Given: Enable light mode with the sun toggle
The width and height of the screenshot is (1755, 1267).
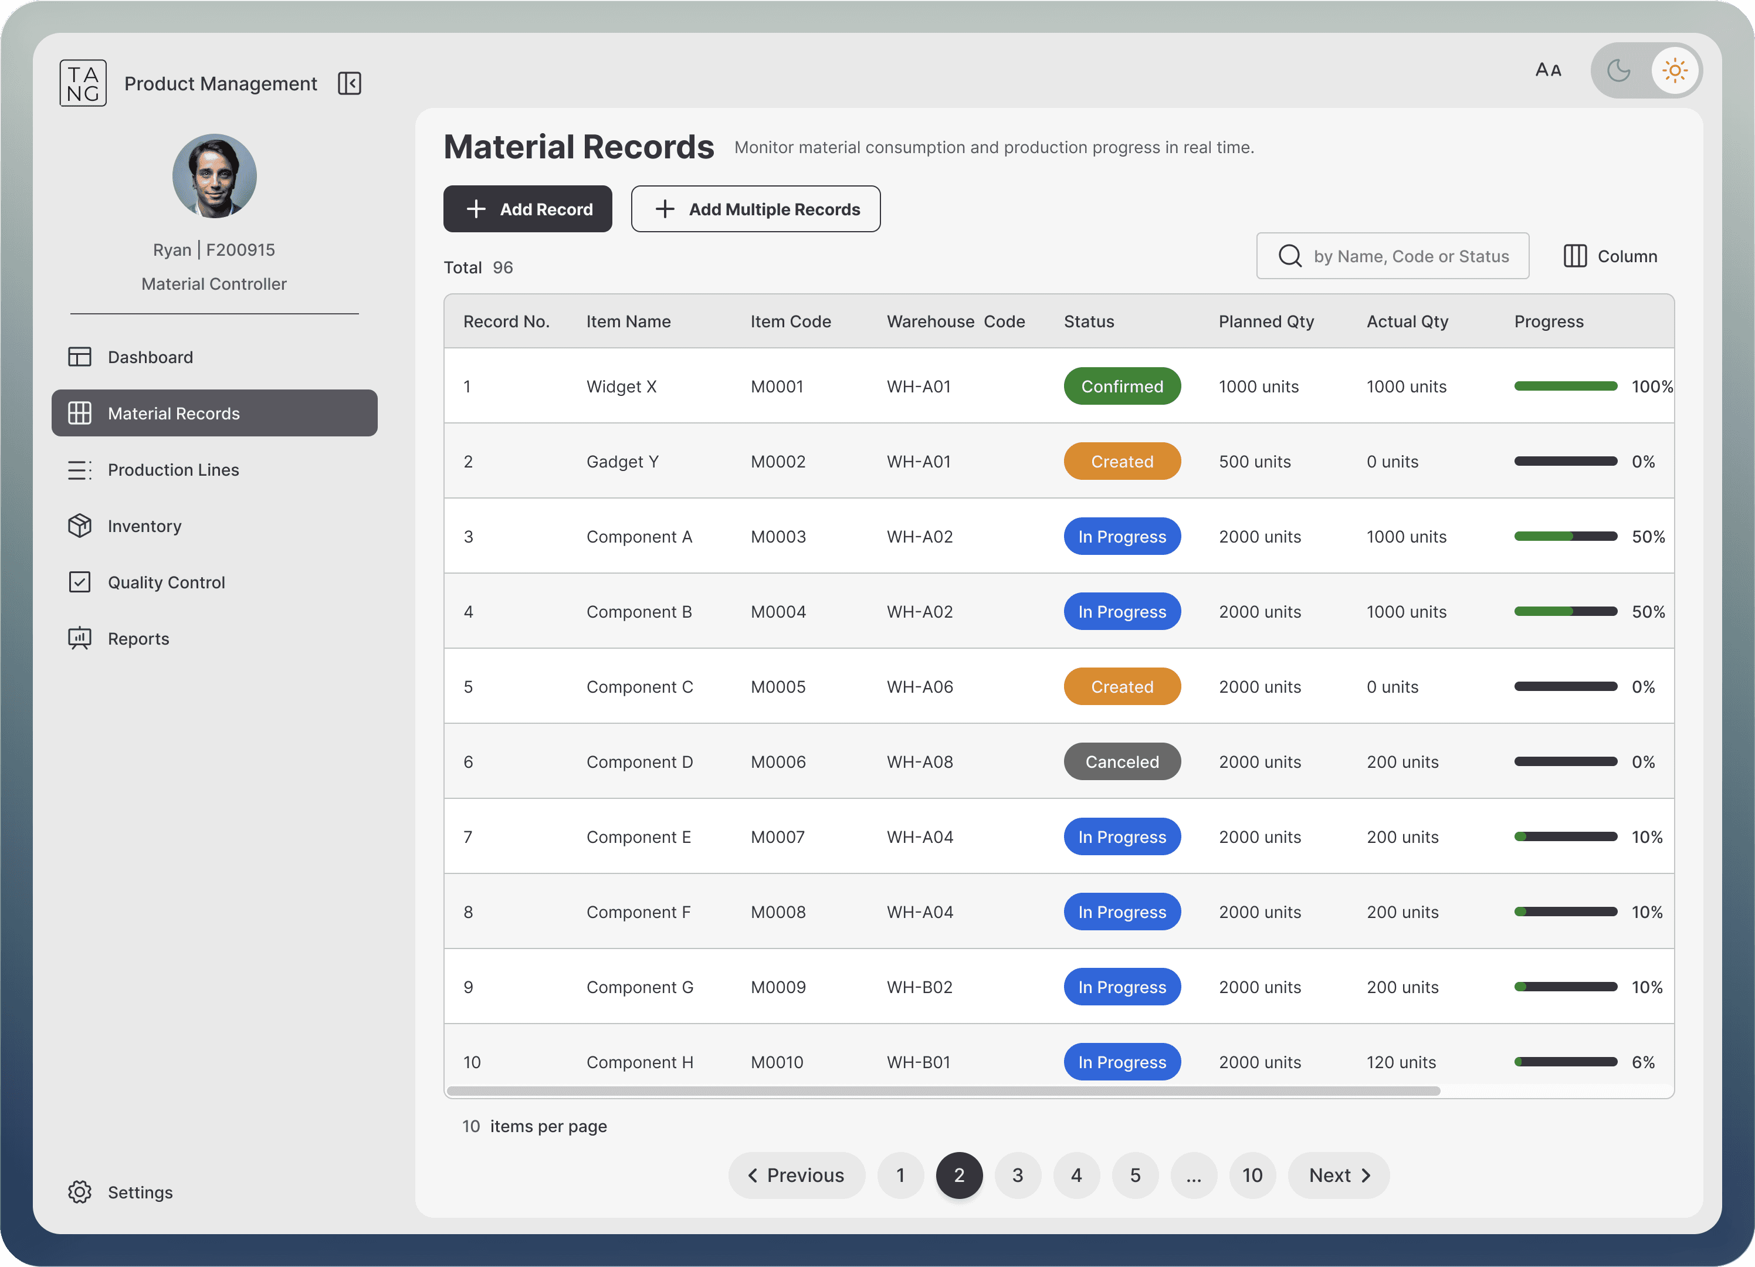Looking at the screenshot, I should [x=1675, y=70].
